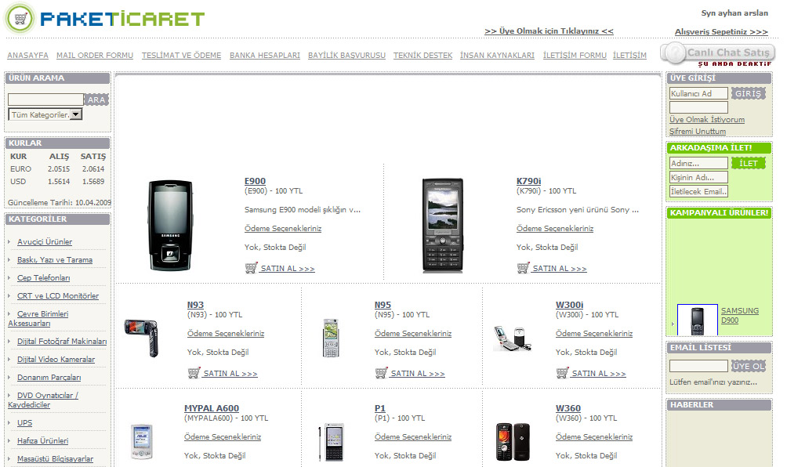Click the cart icon beside N95 SATIN AL
787x467 pixels.
(x=381, y=373)
